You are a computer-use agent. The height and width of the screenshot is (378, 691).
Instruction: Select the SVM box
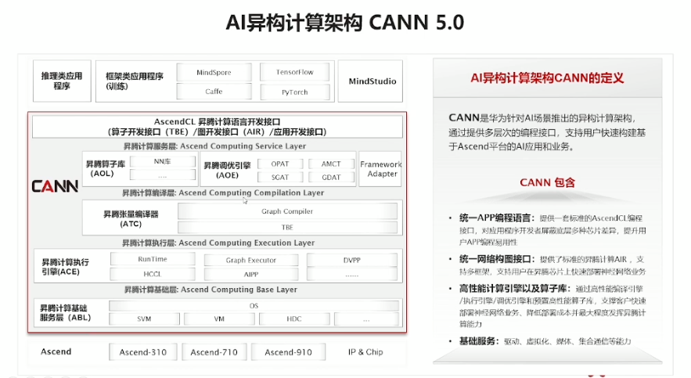pos(144,319)
